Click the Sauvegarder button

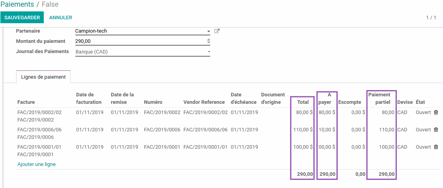[22, 18]
